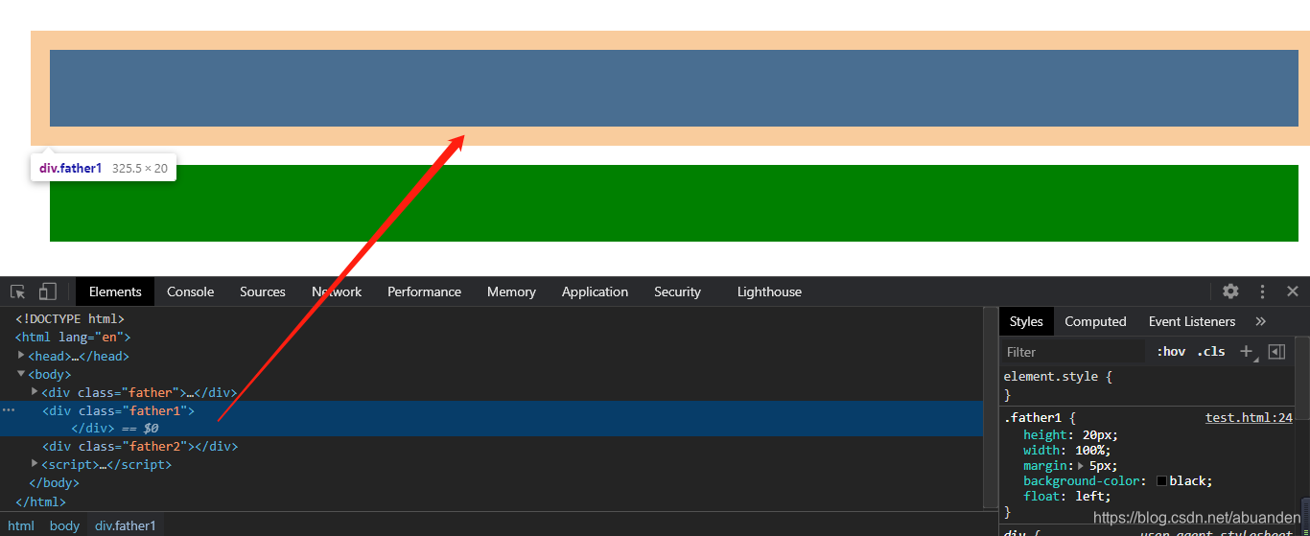Open the Sources tab
1310x536 pixels.
point(263,291)
